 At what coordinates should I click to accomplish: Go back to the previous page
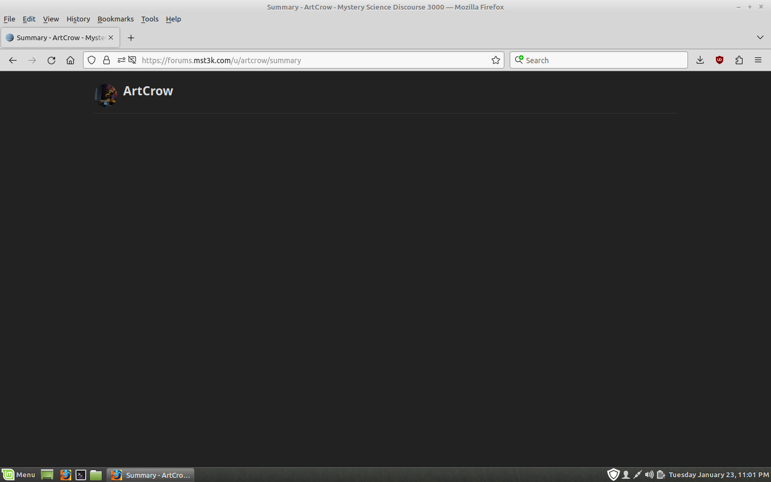point(13,60)
